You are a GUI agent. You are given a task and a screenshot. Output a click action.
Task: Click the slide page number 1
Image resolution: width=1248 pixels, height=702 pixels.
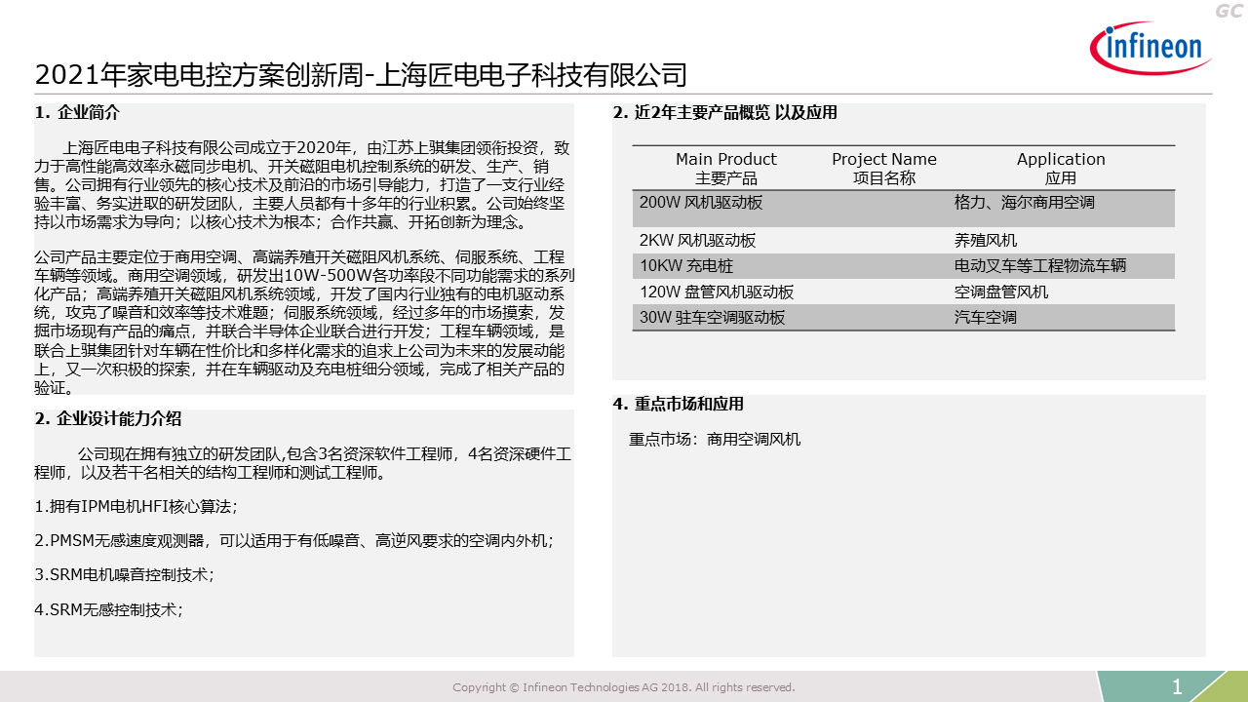(1177, 686)
